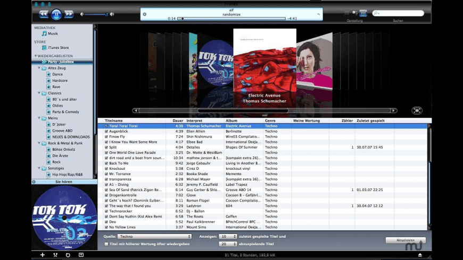The width and height of the screenshot is (463, 260).
Task: Uncheck the Drogenkontrolle track checkbox
Action: coord(106,195)
